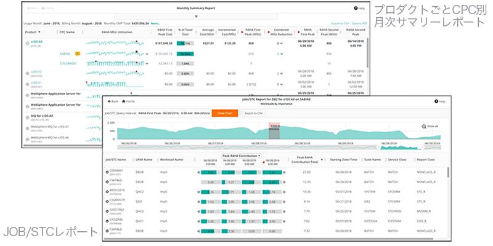Image resolution: width=493 pixels, height=246 pixels.
Task: Select WebSphere MQ for z/OS V6 radio button
Action: [27, 139]
